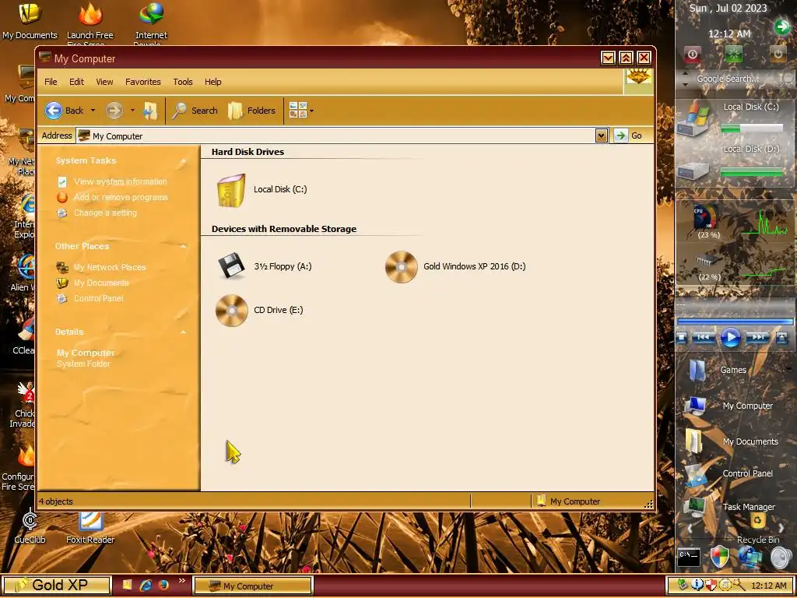Expand the Quick Launch overflow chevron
The width and height of the screenshot is (797, 598).
[181, 581]
